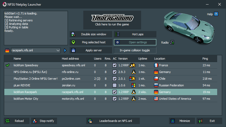The height and width of the screenshot is (127, 226).
Task: Click the Reload button
Action: click(17, 121)
